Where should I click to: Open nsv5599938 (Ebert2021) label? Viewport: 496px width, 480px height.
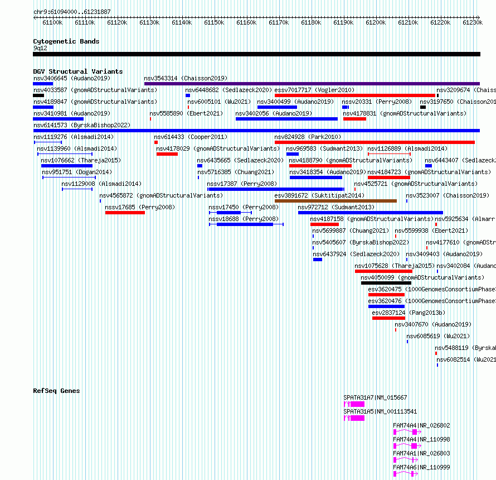pos(431,231)
